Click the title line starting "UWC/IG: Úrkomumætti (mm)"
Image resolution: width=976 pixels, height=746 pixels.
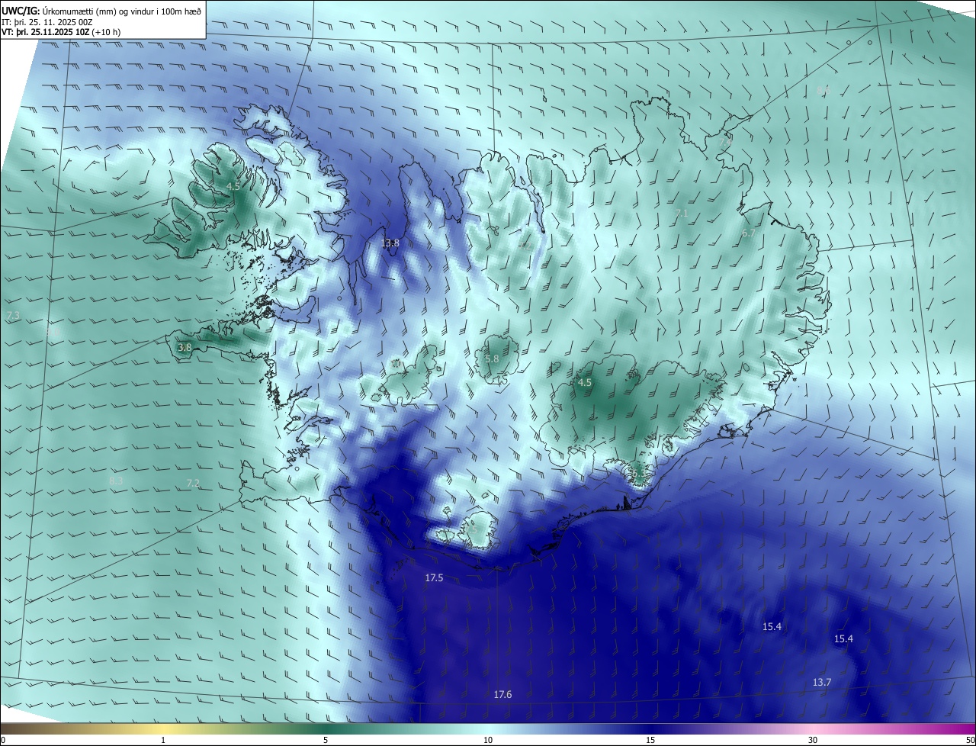click(101, 11)
